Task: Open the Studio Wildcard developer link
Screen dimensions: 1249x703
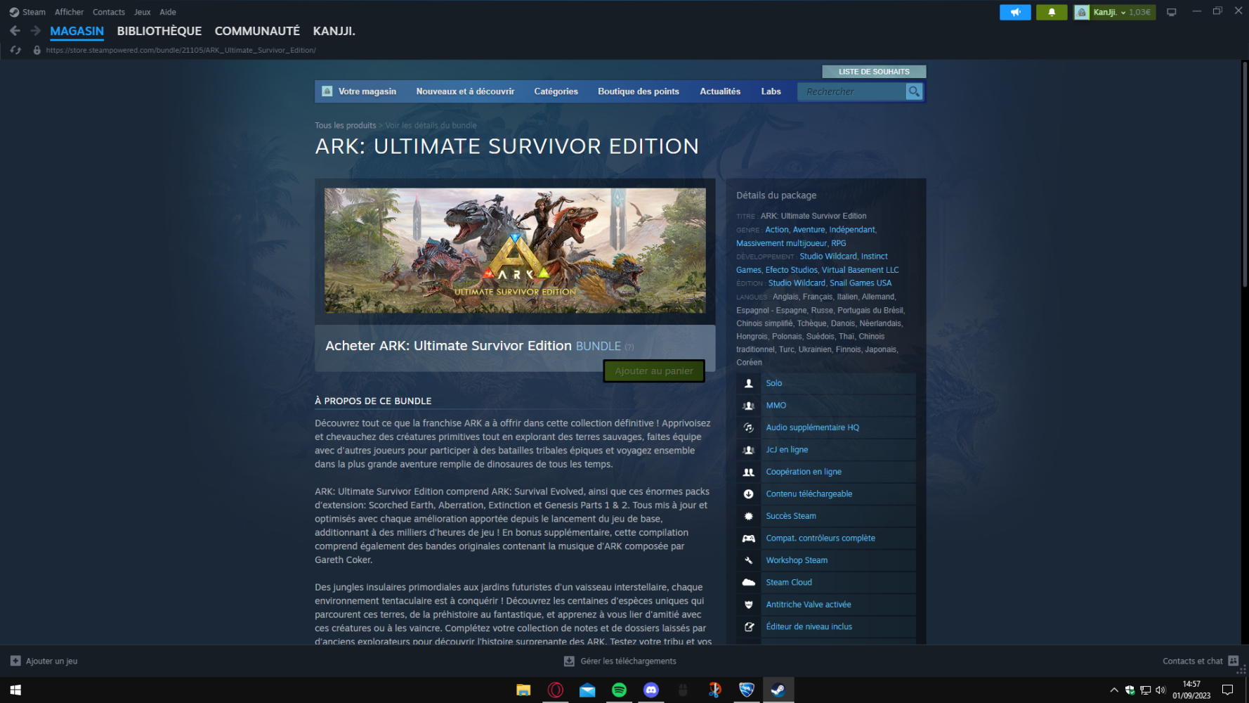Action: [x=828, y=257]
